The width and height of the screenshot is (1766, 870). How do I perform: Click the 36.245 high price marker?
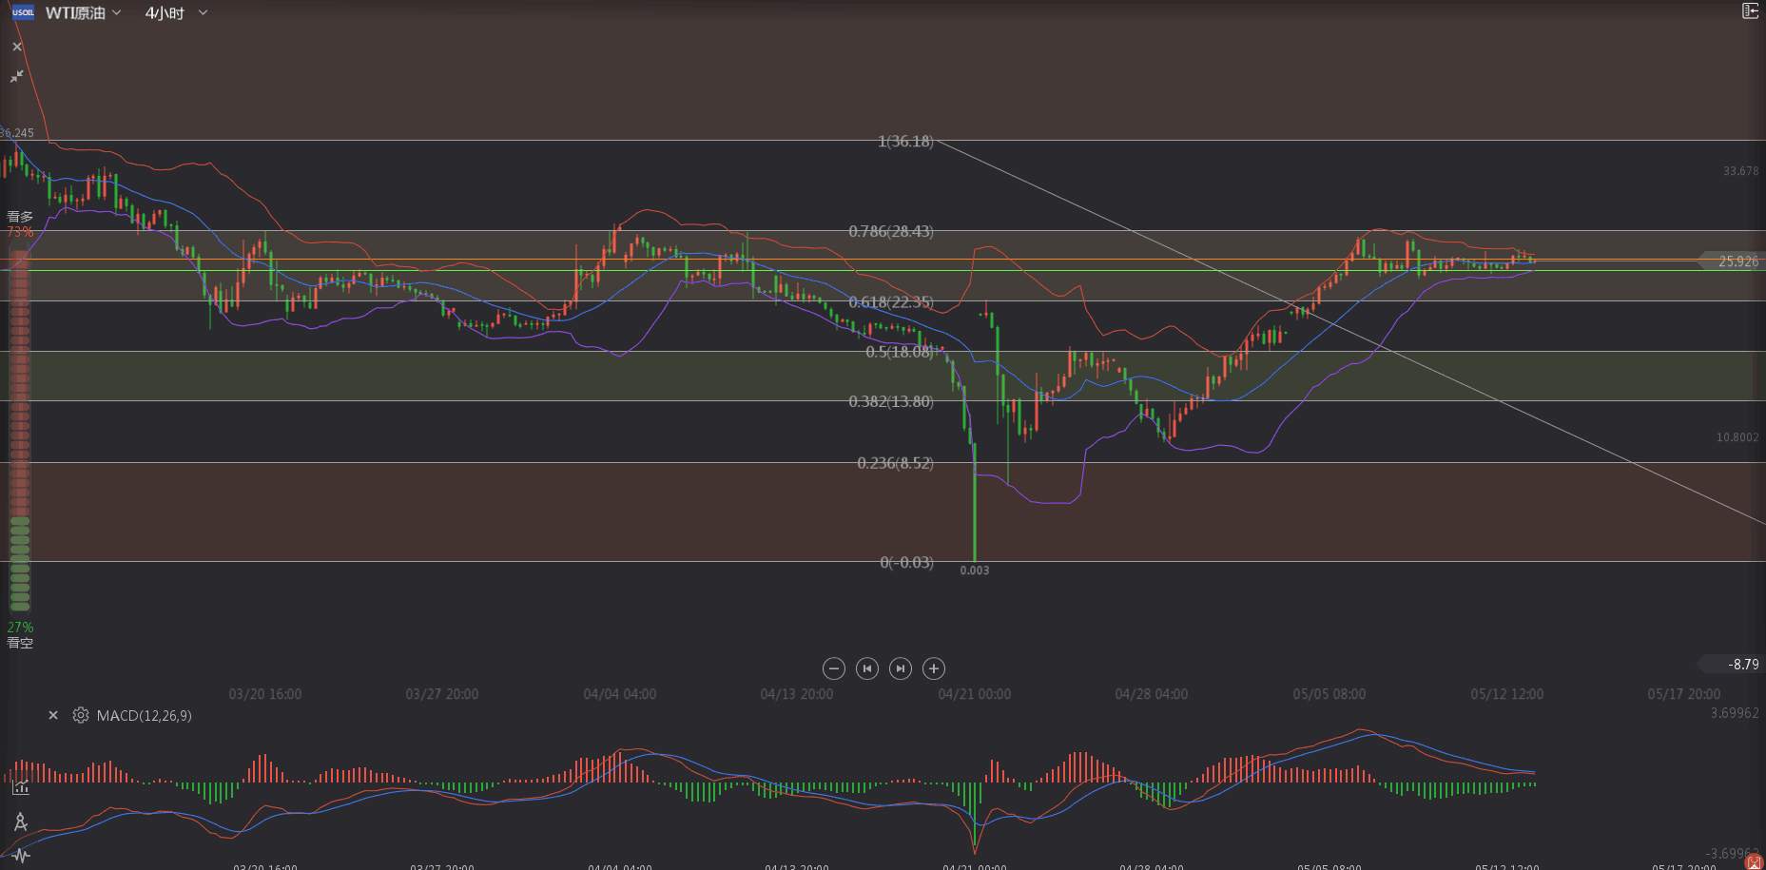[x=17, y=133]
